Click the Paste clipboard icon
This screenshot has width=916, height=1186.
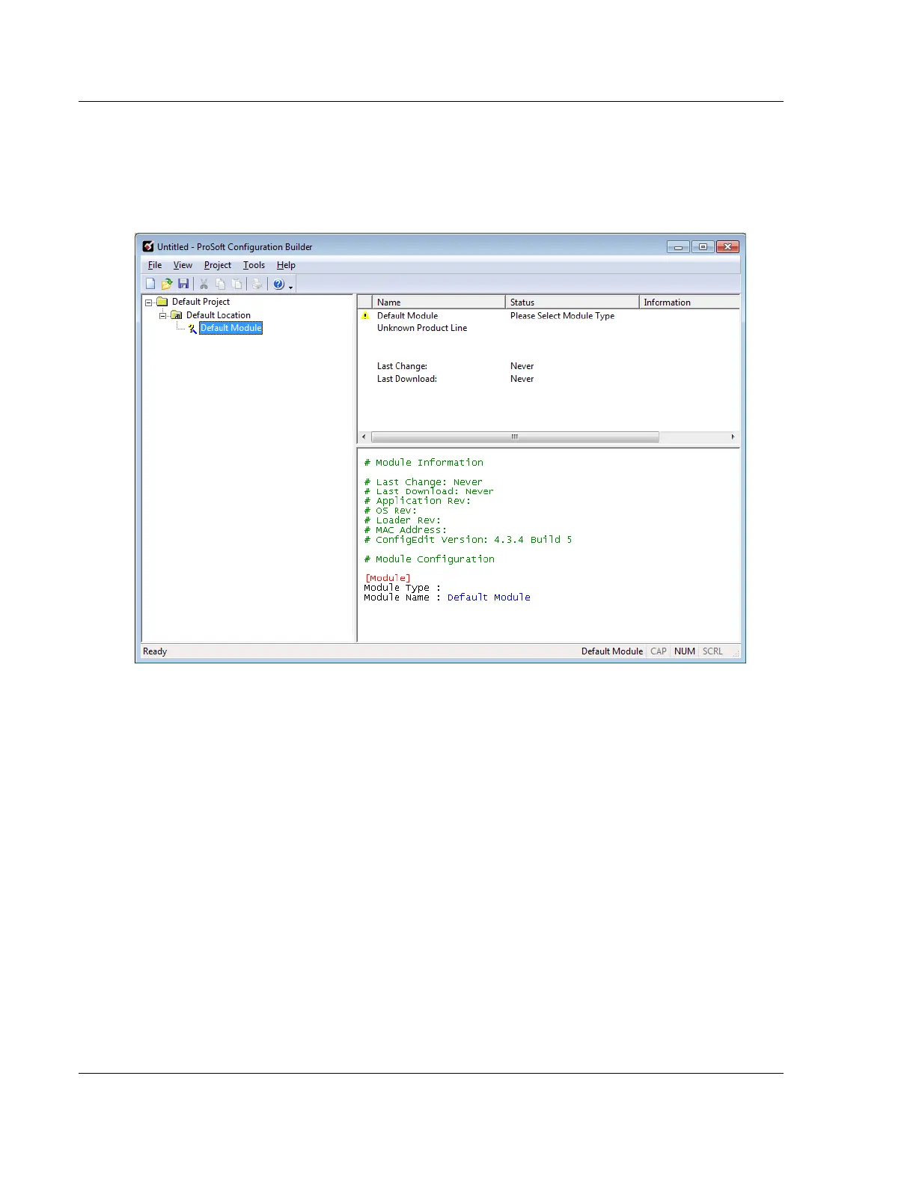click(237, 284)
